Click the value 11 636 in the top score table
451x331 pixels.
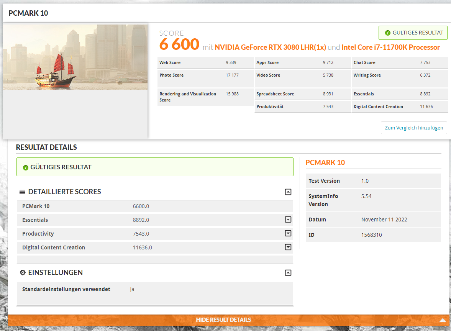(x=426, y=107)
